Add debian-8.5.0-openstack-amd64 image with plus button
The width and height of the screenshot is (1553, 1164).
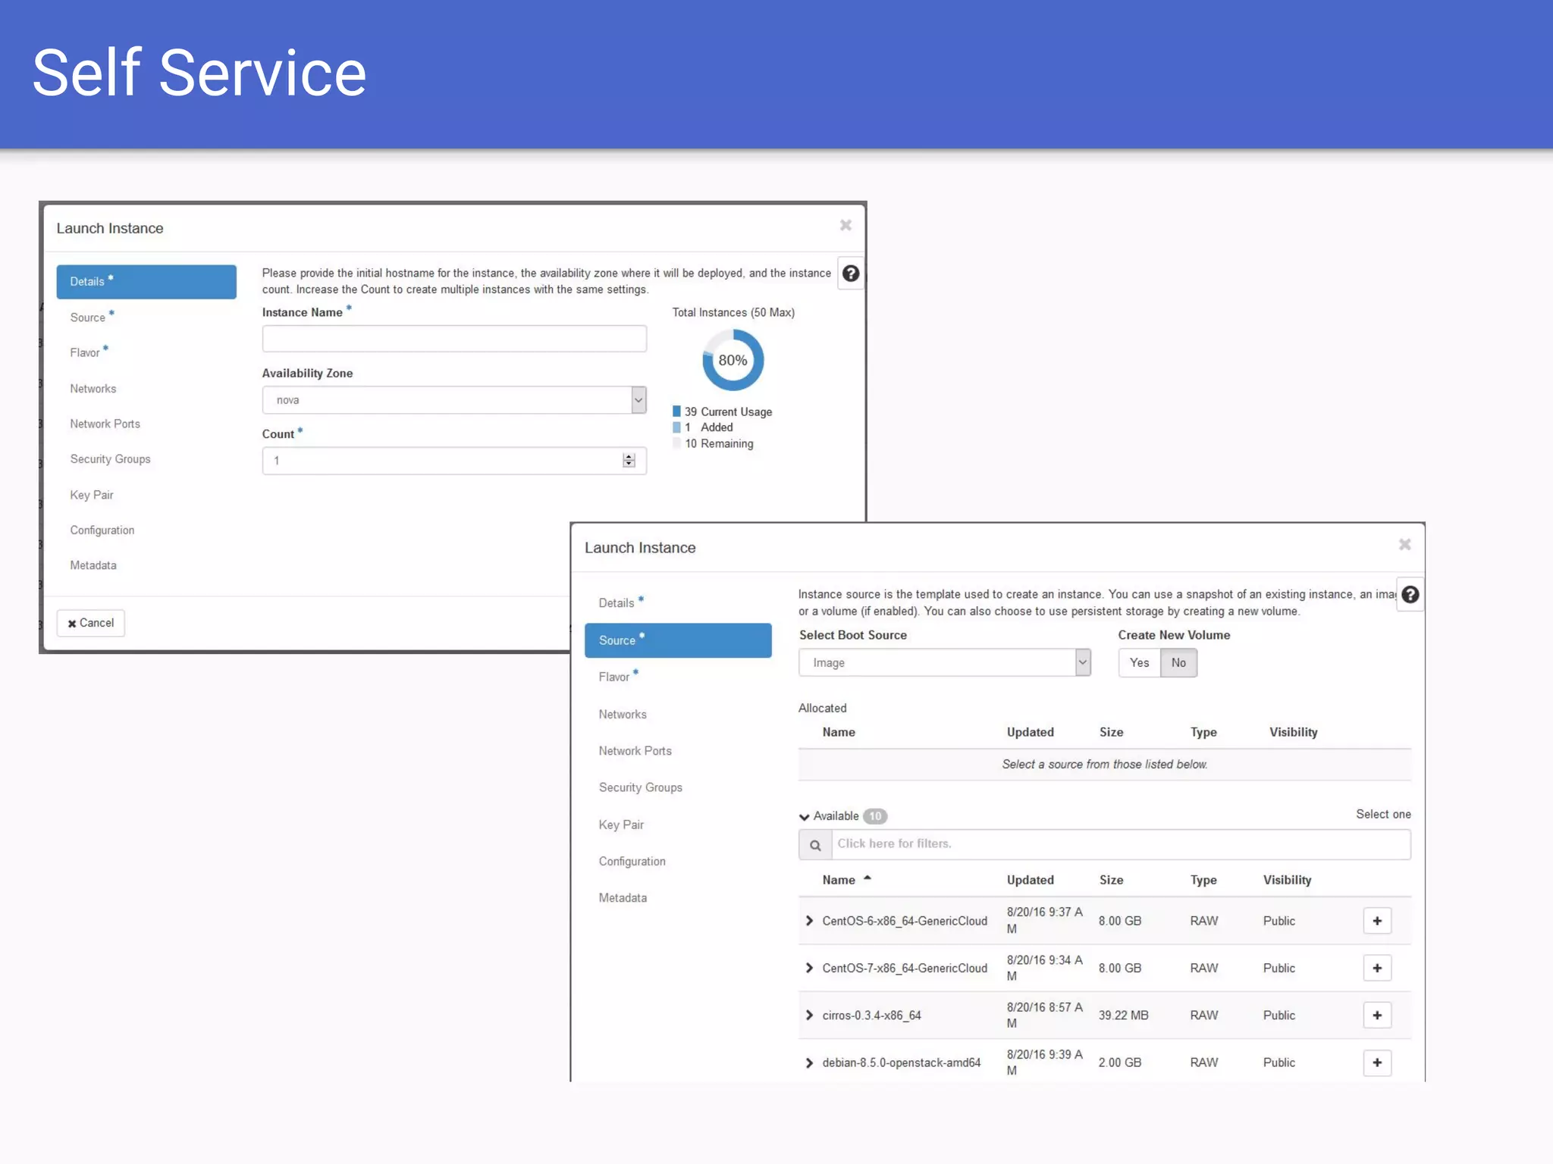1376,1062
